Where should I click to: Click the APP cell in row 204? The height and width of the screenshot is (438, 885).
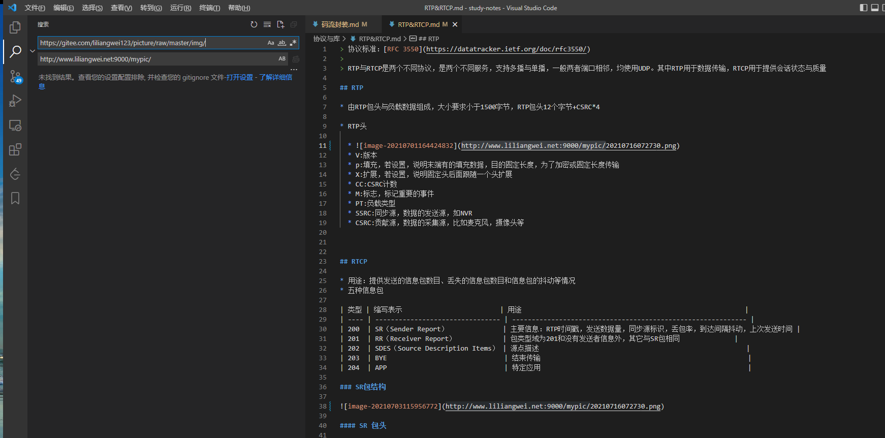pos(381,368)
